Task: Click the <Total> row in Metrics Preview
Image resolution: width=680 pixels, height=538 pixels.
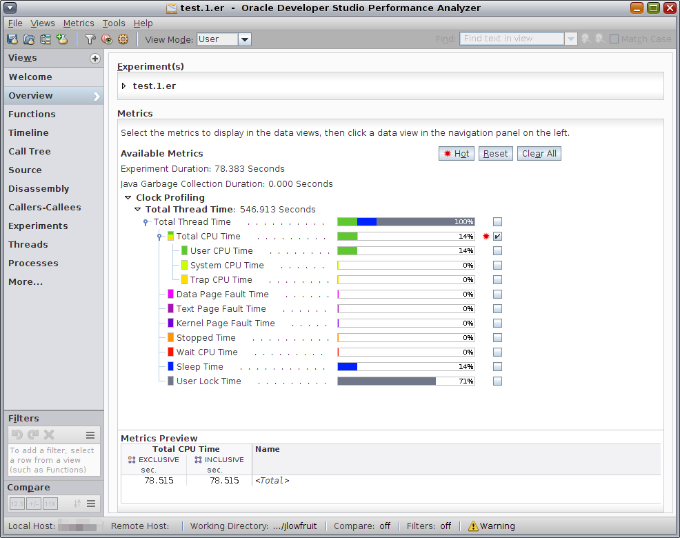Action: click(390, 481)
